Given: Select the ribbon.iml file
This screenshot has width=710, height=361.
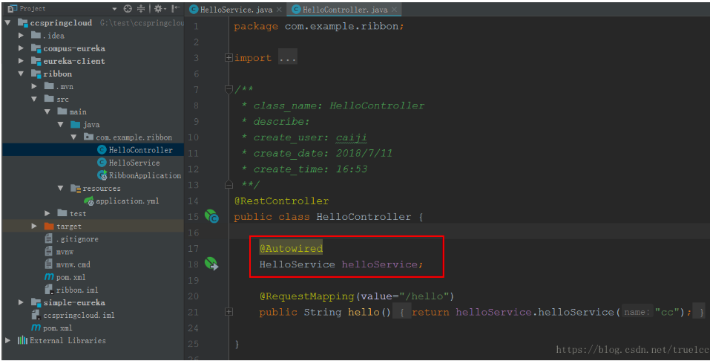Looking at the screenshot, I should (77, 290).
